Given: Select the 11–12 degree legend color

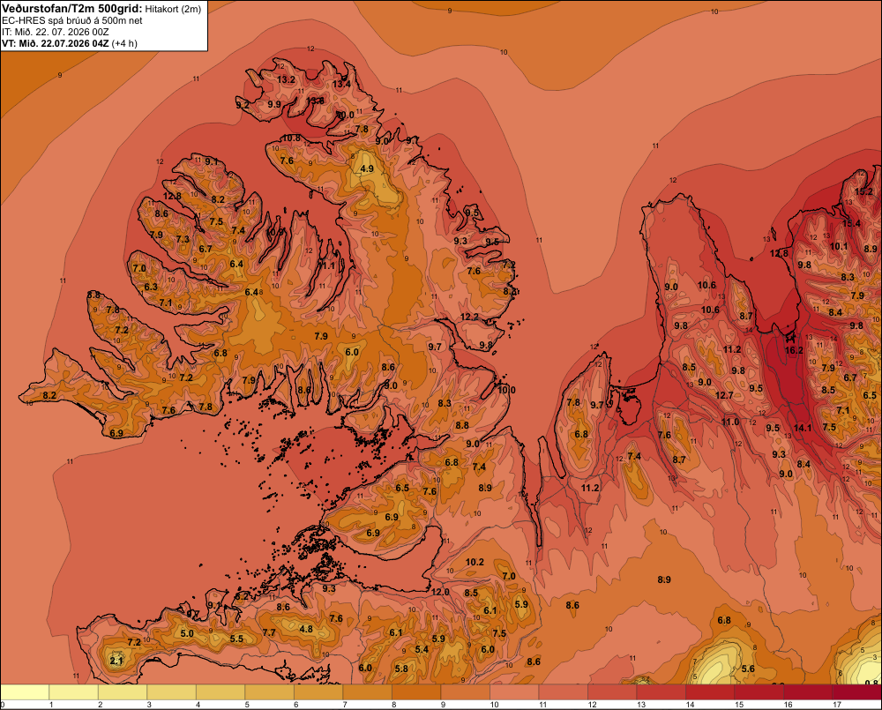Looking at the screenshot, I should [x=563, y=692].
